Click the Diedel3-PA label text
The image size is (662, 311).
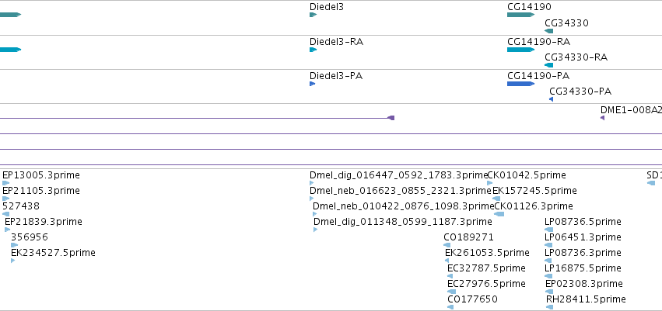click(336, 76)
